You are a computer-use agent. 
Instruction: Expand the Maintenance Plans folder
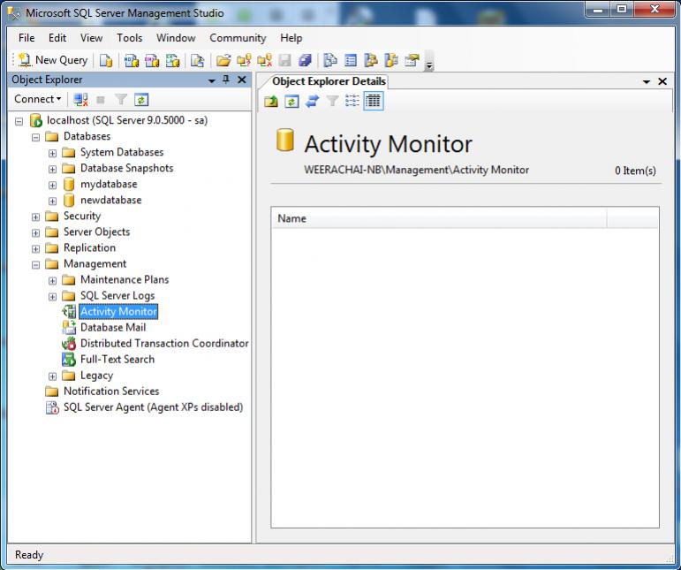point(52,281)
